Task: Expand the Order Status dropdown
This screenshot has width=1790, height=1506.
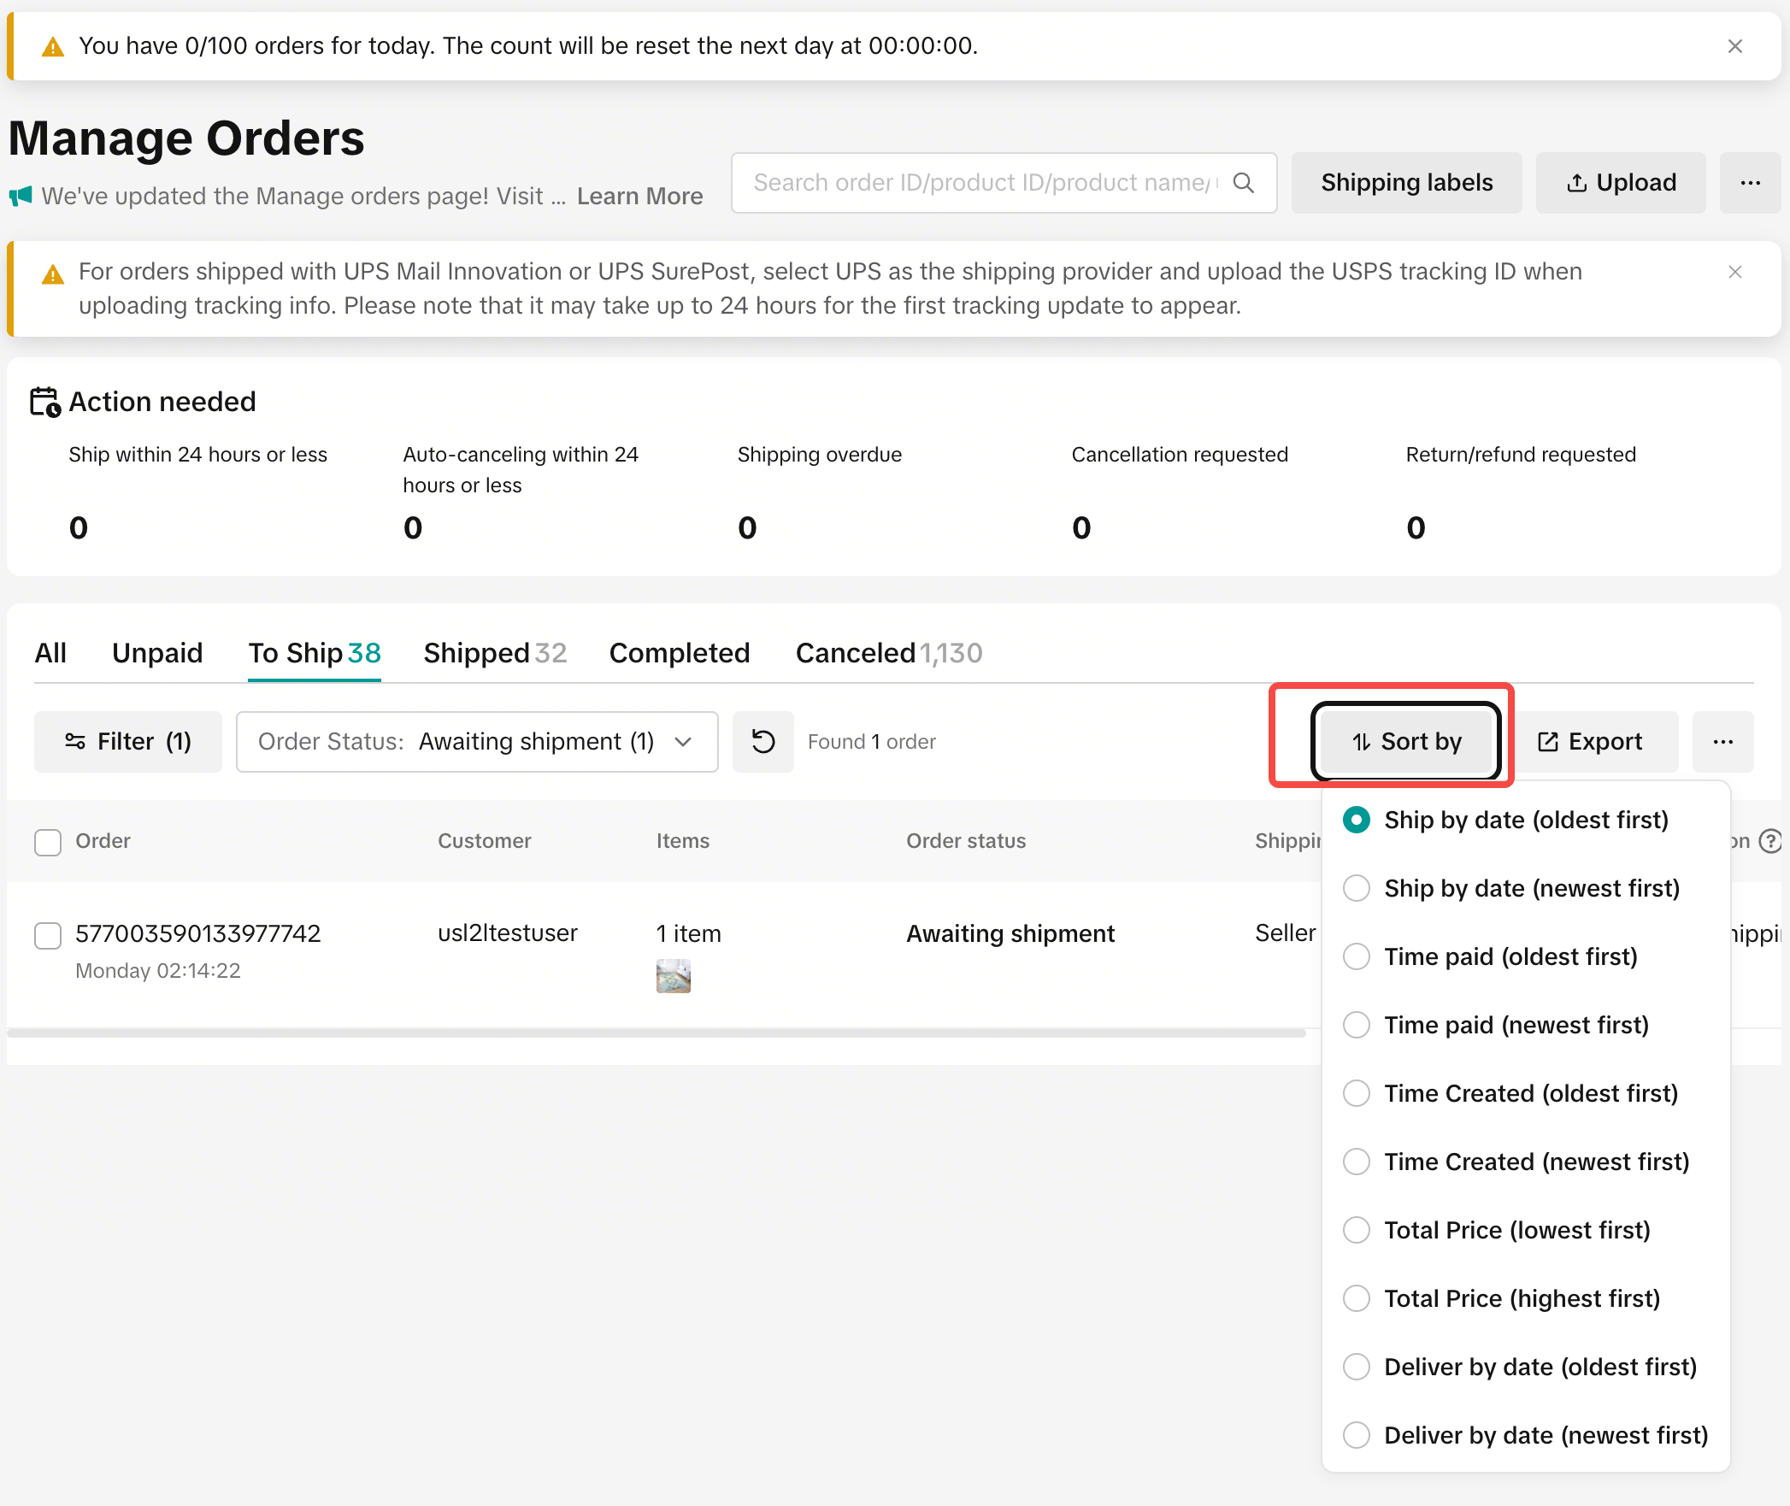Action: coord(477,741)
